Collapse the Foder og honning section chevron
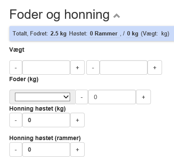The height and width of the screenshot is (161, 174). click(117, 16)
